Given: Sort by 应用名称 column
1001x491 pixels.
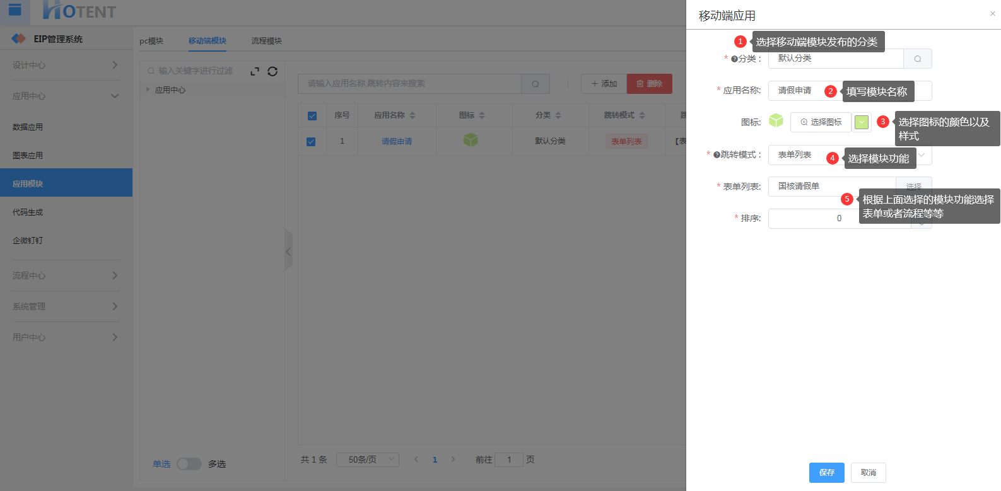Looking at the screenshot, I should (x=413, y=115).
